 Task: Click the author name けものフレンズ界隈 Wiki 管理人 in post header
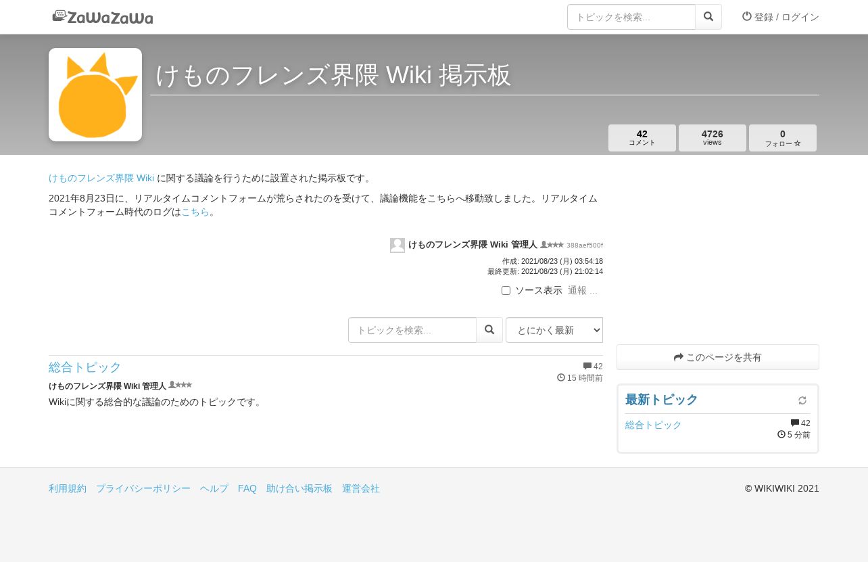(473, 245)
